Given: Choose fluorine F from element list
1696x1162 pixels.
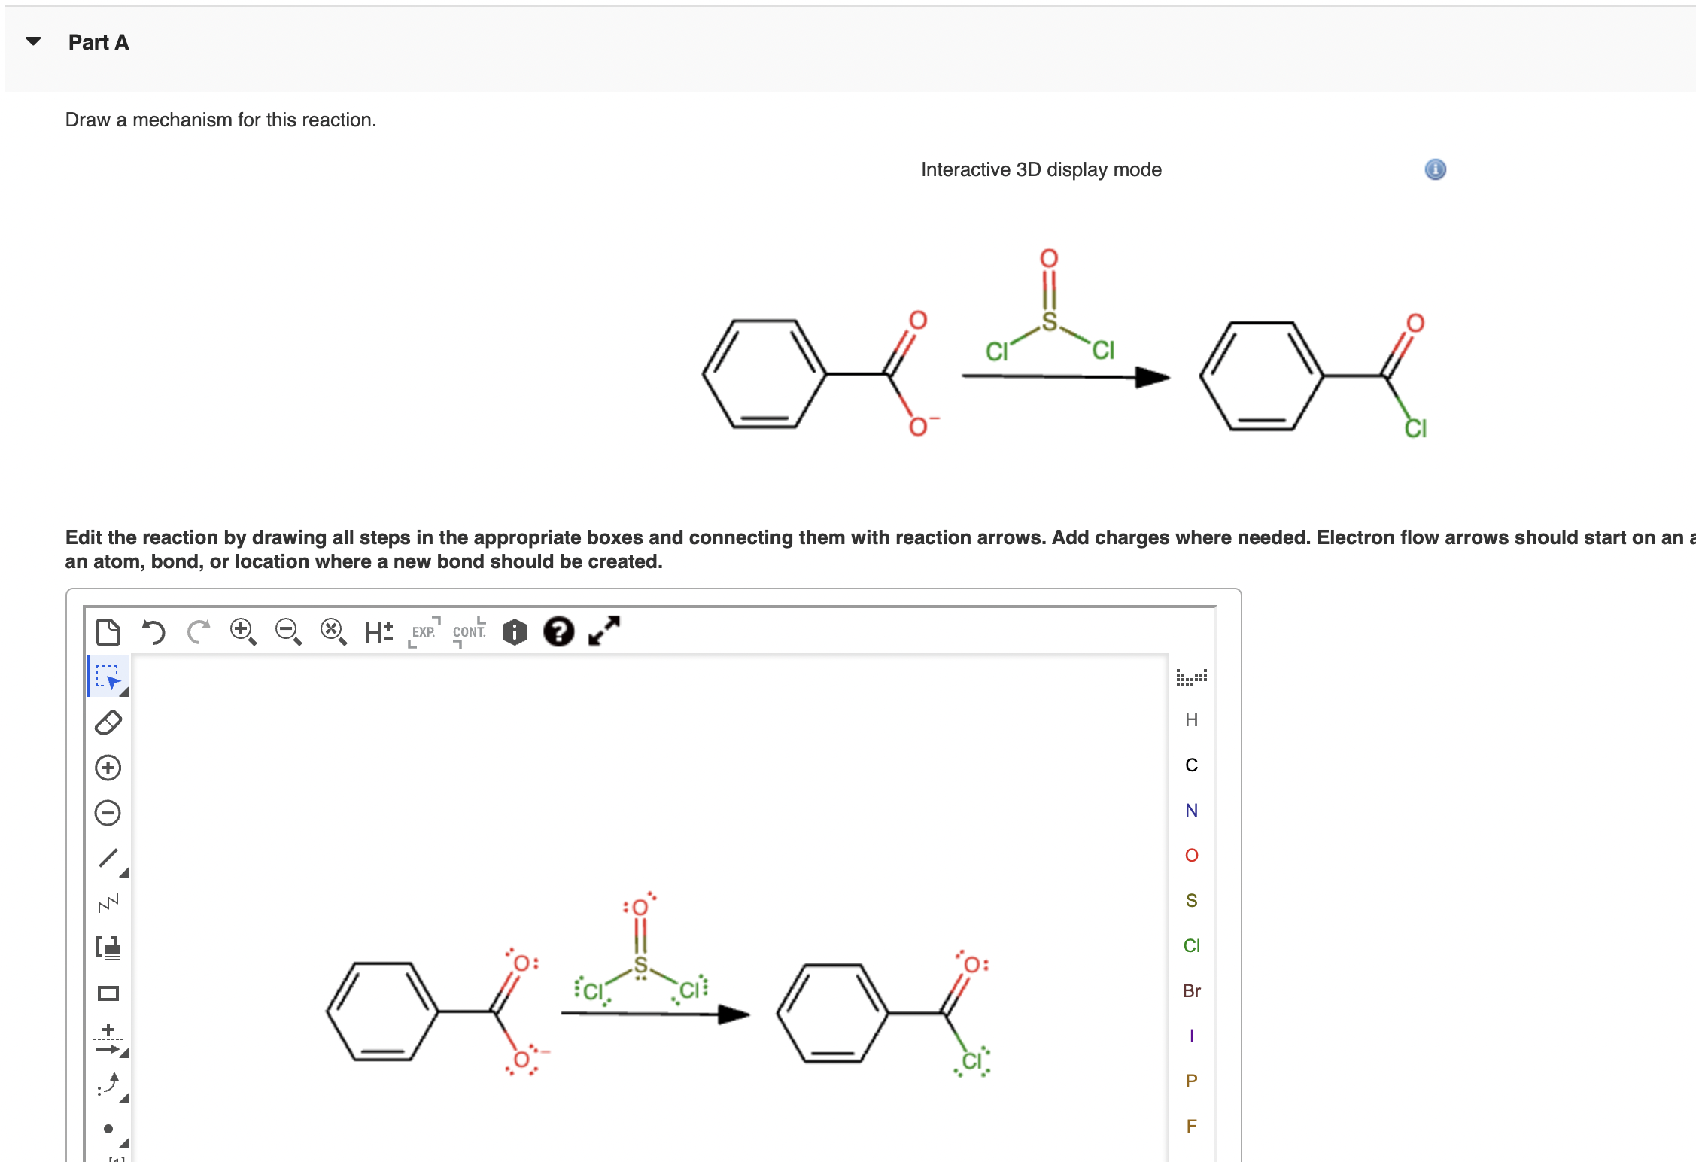Looking at the screenshot, I should (1191, 1127).
